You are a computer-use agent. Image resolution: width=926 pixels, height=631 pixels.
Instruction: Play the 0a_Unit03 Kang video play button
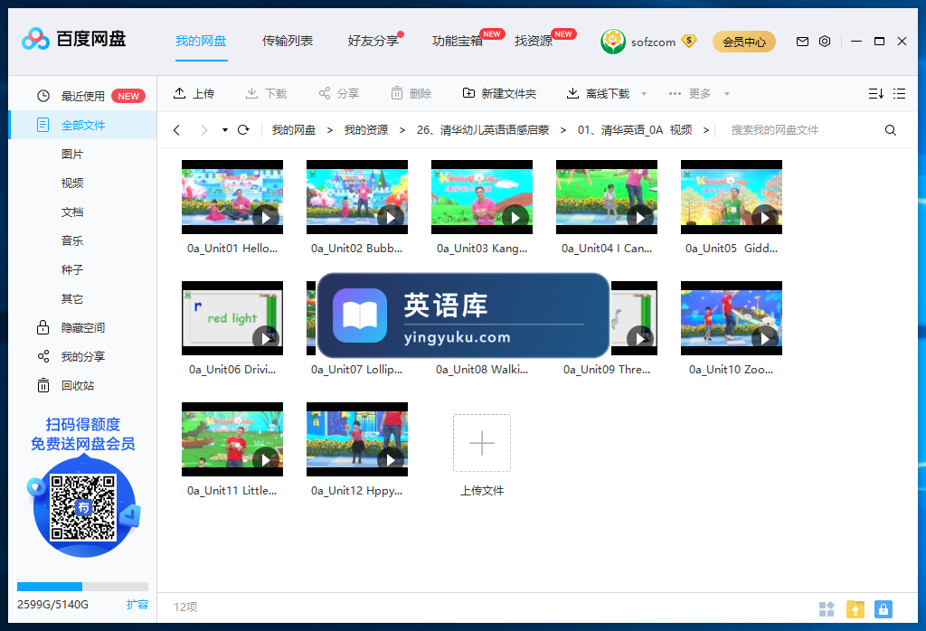click(x=515, y=218)
